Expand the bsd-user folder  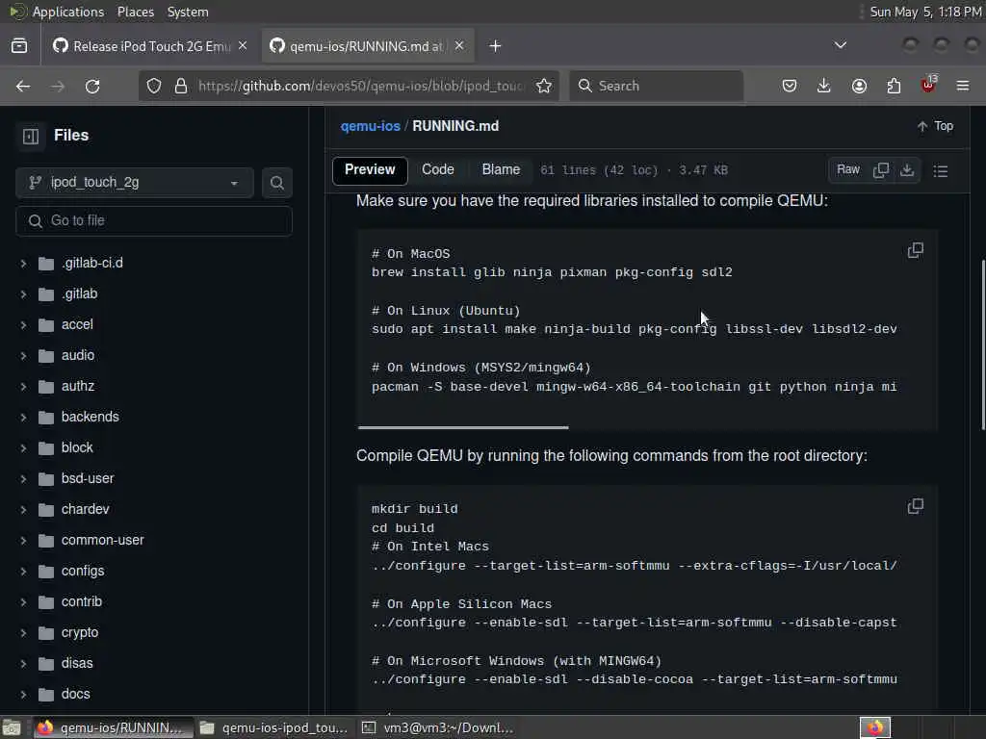[23, 479]
